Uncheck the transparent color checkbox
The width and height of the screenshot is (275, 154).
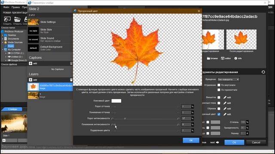tap(219, 114)
